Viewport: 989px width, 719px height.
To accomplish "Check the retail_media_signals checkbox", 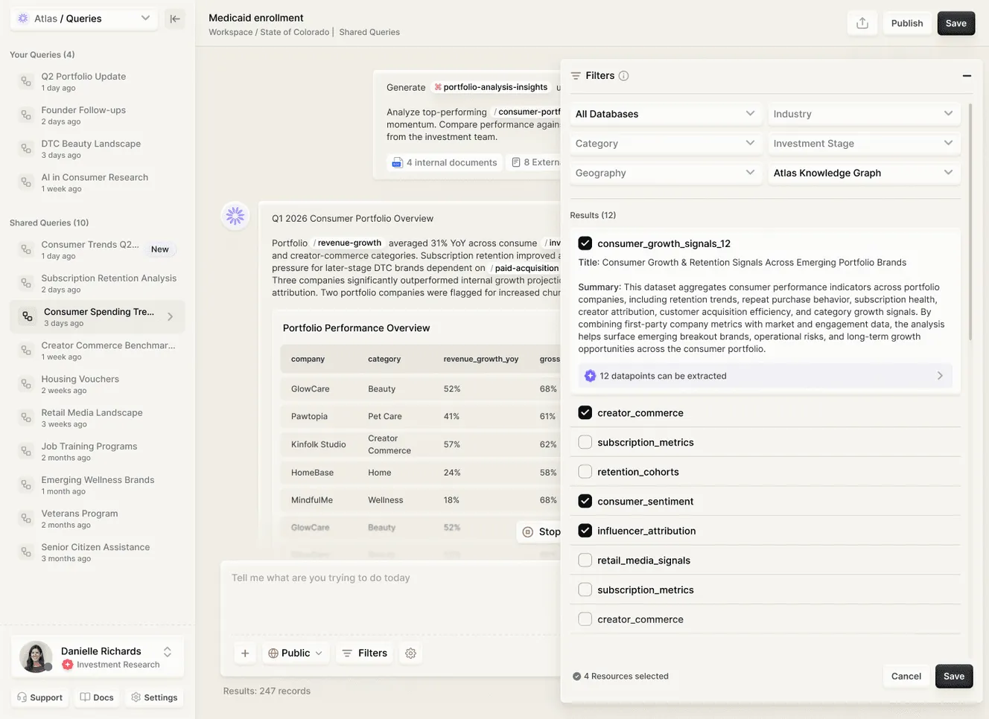I will coord(585,560).
